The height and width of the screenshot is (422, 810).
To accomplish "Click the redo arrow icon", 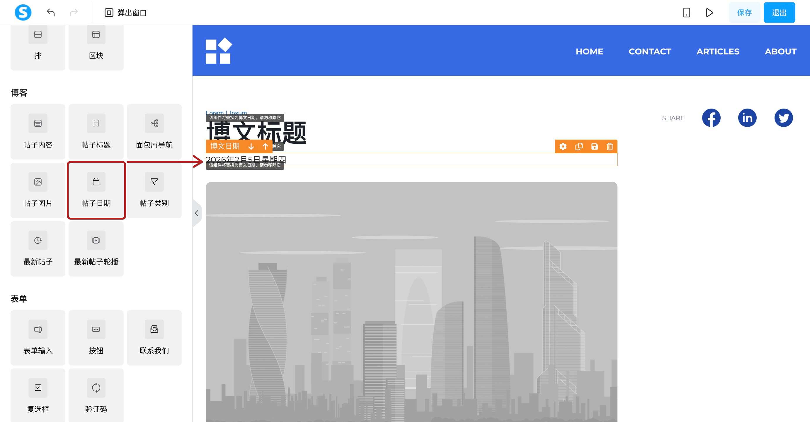I will point(74,13).
